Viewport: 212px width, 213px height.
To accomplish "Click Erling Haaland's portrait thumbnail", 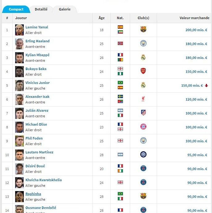I will (19, 44).
